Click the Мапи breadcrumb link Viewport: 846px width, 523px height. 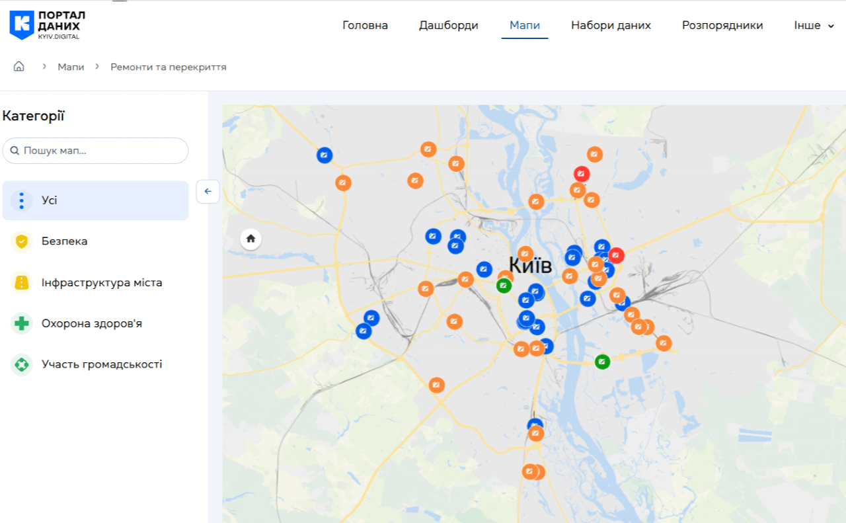click(x=71, y=67)
